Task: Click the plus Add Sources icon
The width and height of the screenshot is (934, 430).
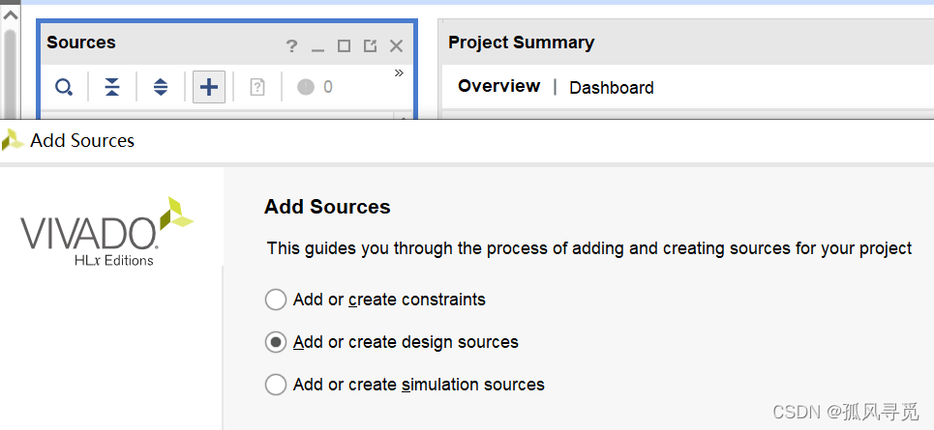Action: 209,87
